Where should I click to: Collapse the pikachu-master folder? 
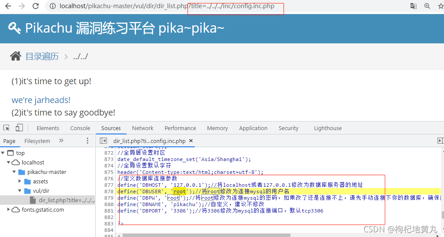click(x=14, y=172)
